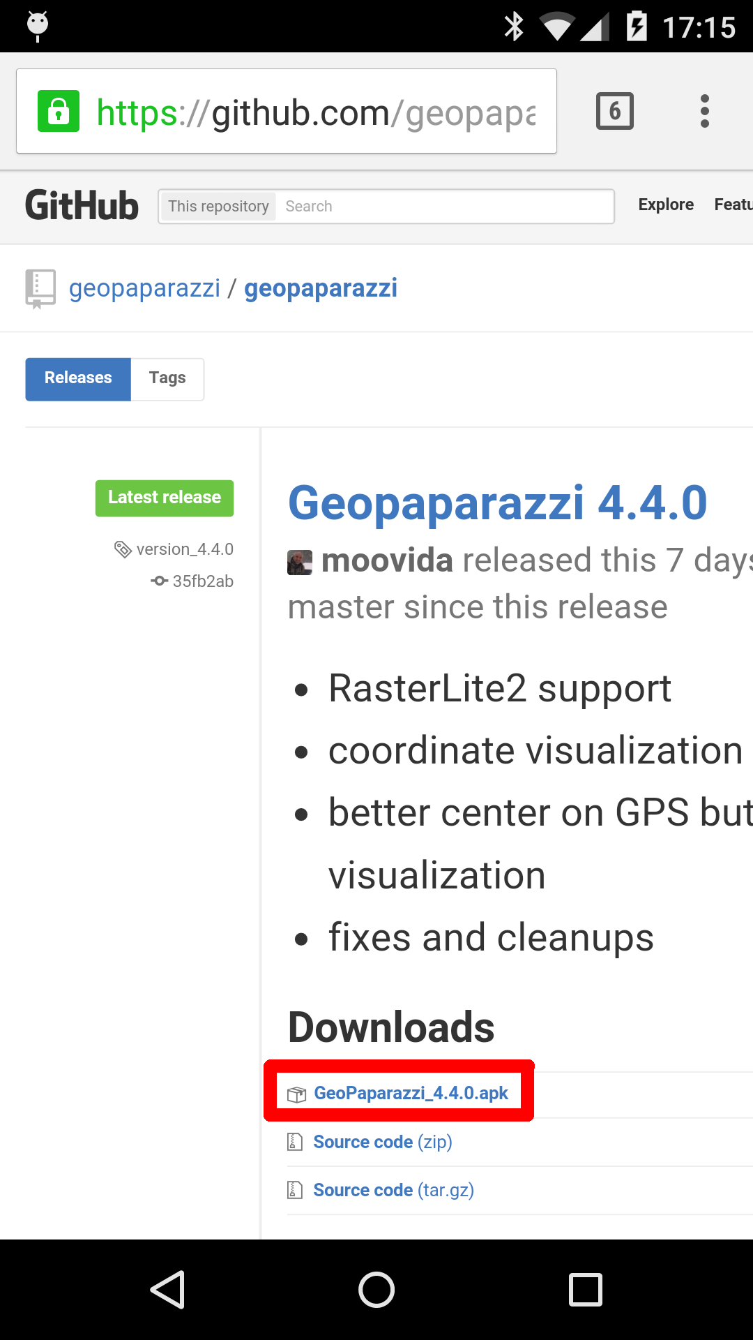This screenshot has width=753, height=1340.
Task: Tap the browser URL address bar
Action: coord(287,111)
